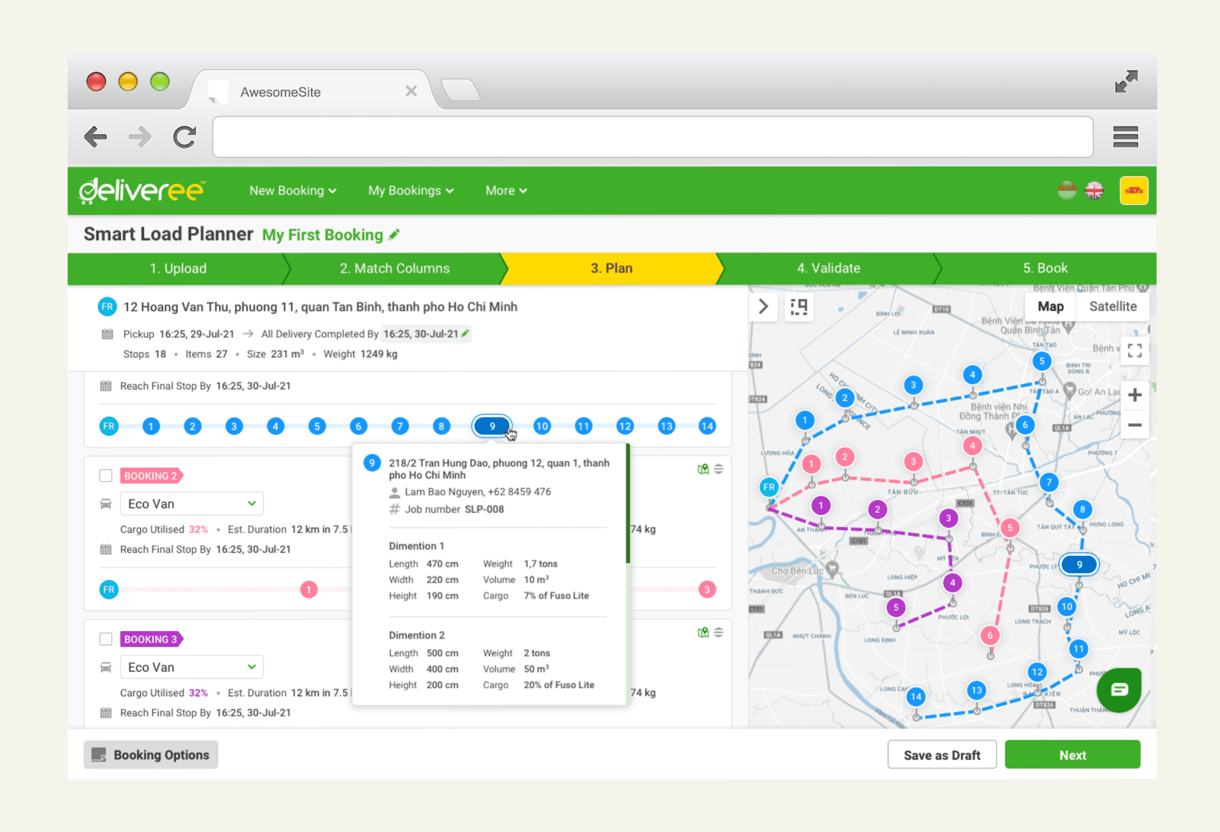Zoom out on the map

1134,425
